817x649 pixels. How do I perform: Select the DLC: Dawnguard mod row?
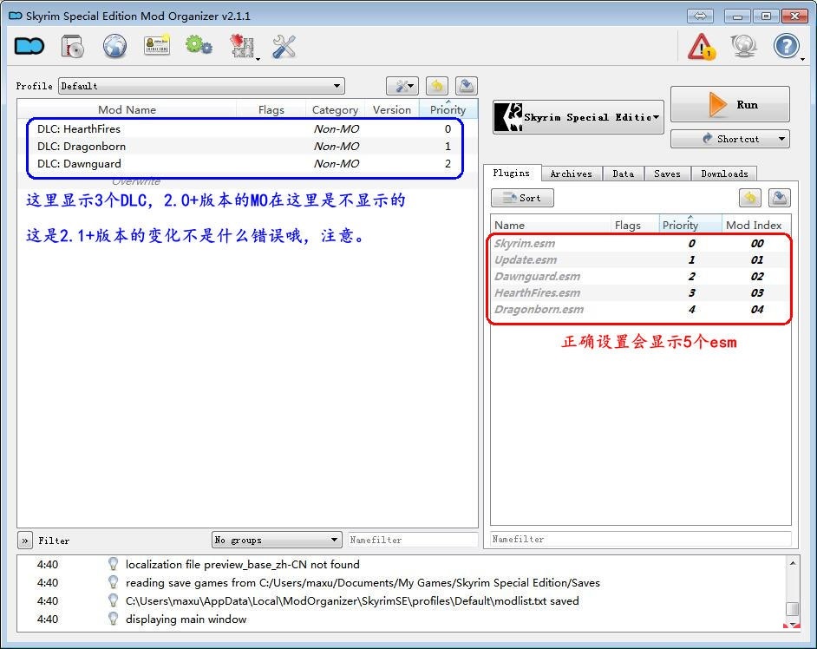(x=247, y=164)
